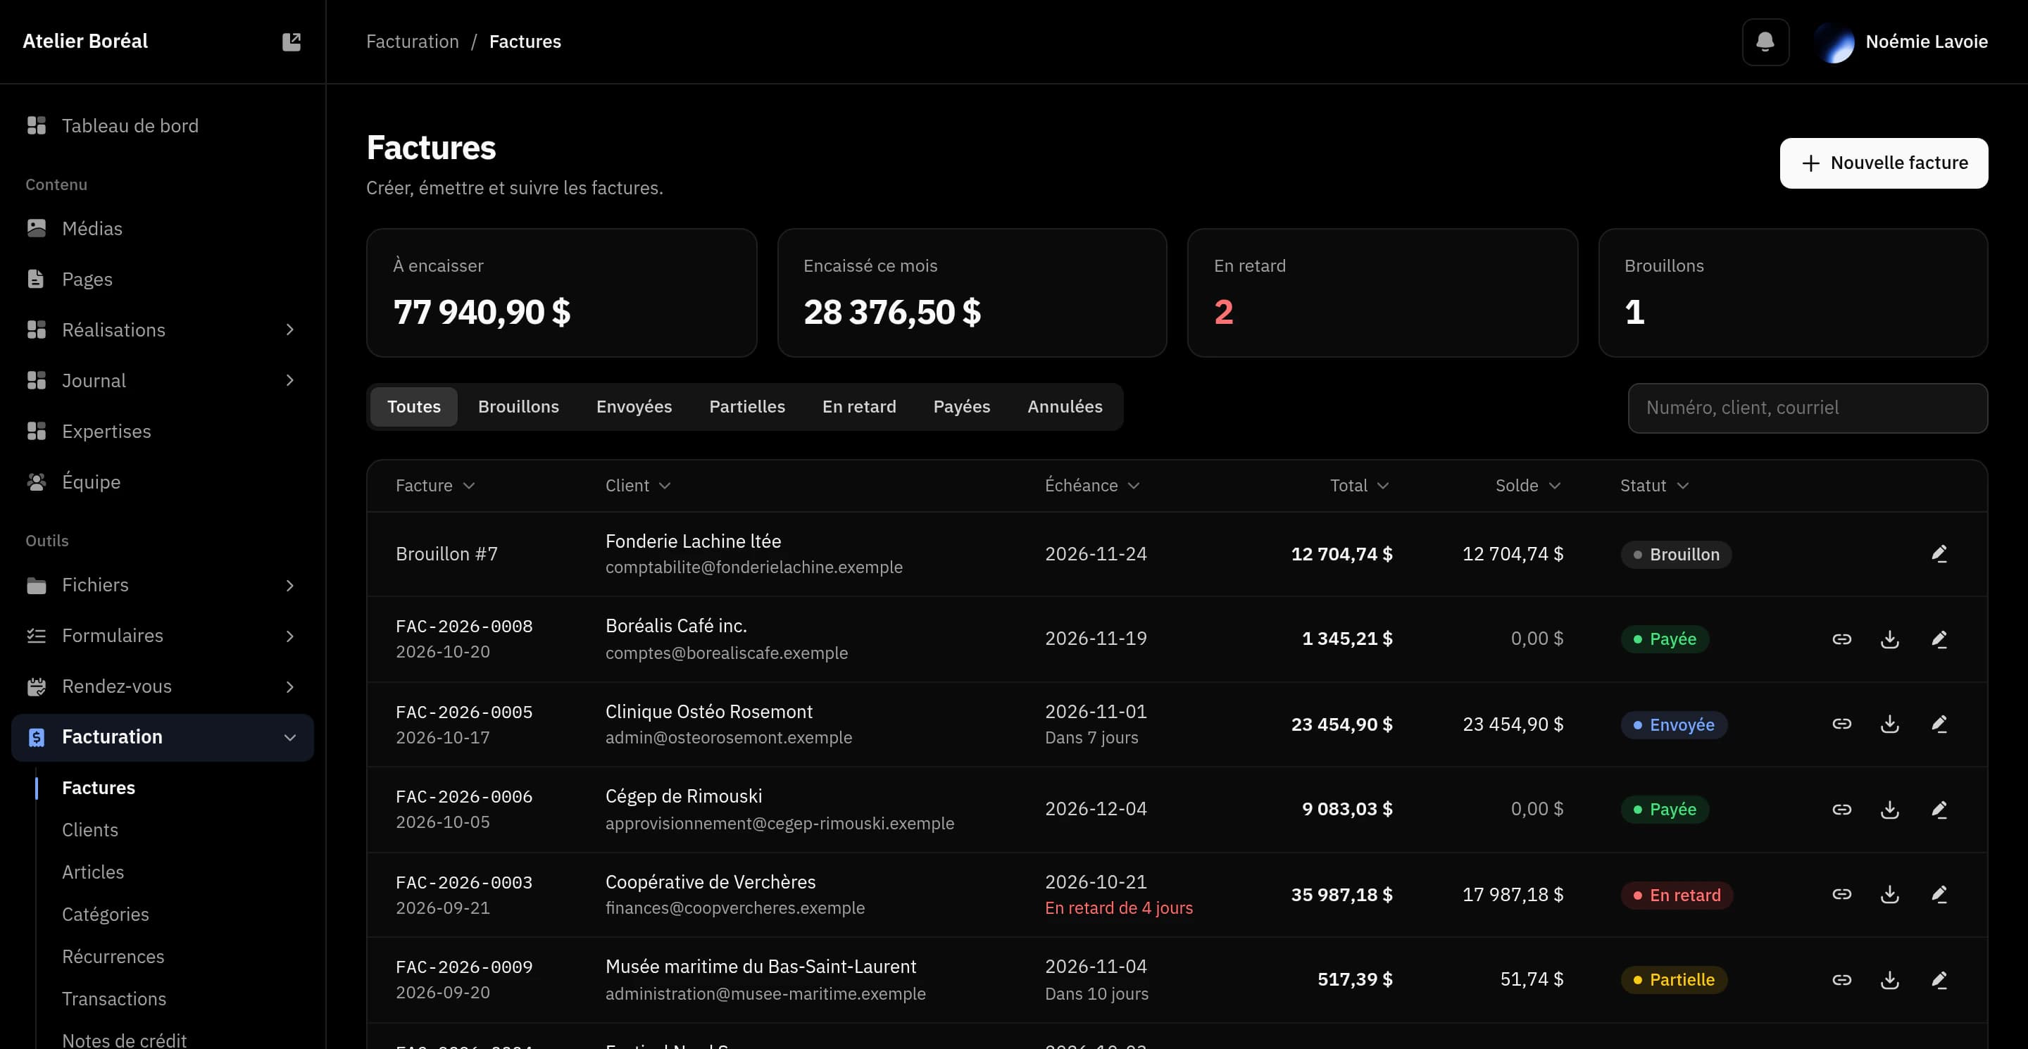Download invoice FAC-2026-0003

[1889, 895]
